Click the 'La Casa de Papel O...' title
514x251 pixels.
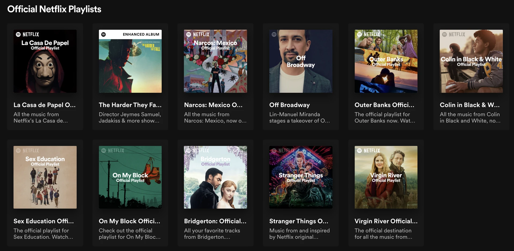[45, 105]
